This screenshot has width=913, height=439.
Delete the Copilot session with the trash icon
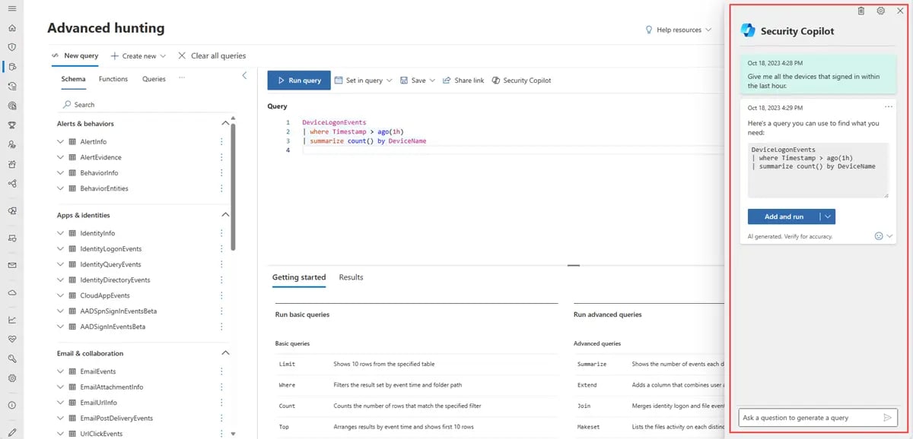coord(861,11)
